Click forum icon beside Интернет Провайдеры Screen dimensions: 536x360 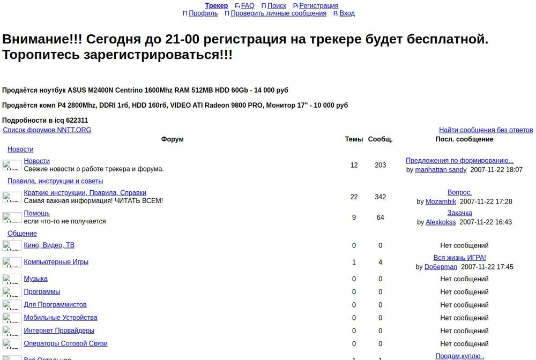[x=12, y=331]
